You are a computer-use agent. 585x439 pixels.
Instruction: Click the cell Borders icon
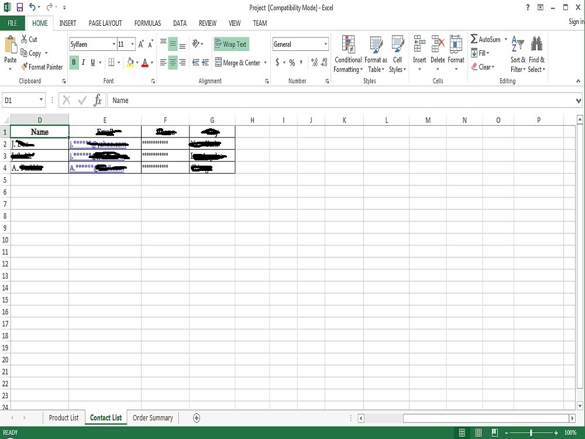tap(111, 62)
